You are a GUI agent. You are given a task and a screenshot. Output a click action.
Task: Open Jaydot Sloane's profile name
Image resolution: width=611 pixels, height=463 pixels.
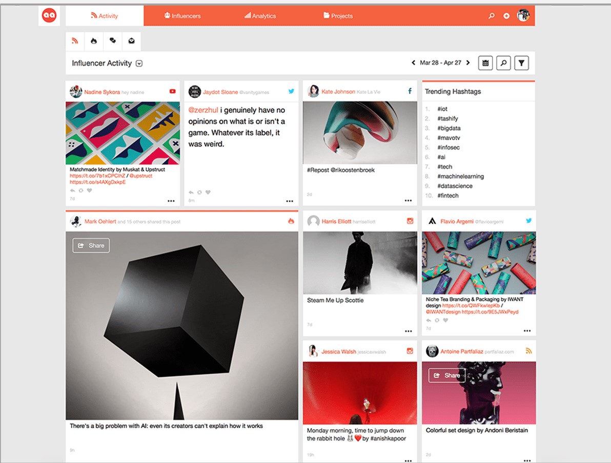point(220,92)
